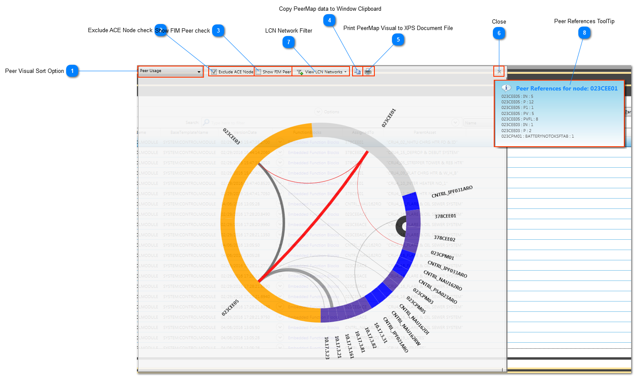This screenshot has width=635, height=377.
Task: Select the CNTRL_NAU162RO node label
Action: pos(443,280)
